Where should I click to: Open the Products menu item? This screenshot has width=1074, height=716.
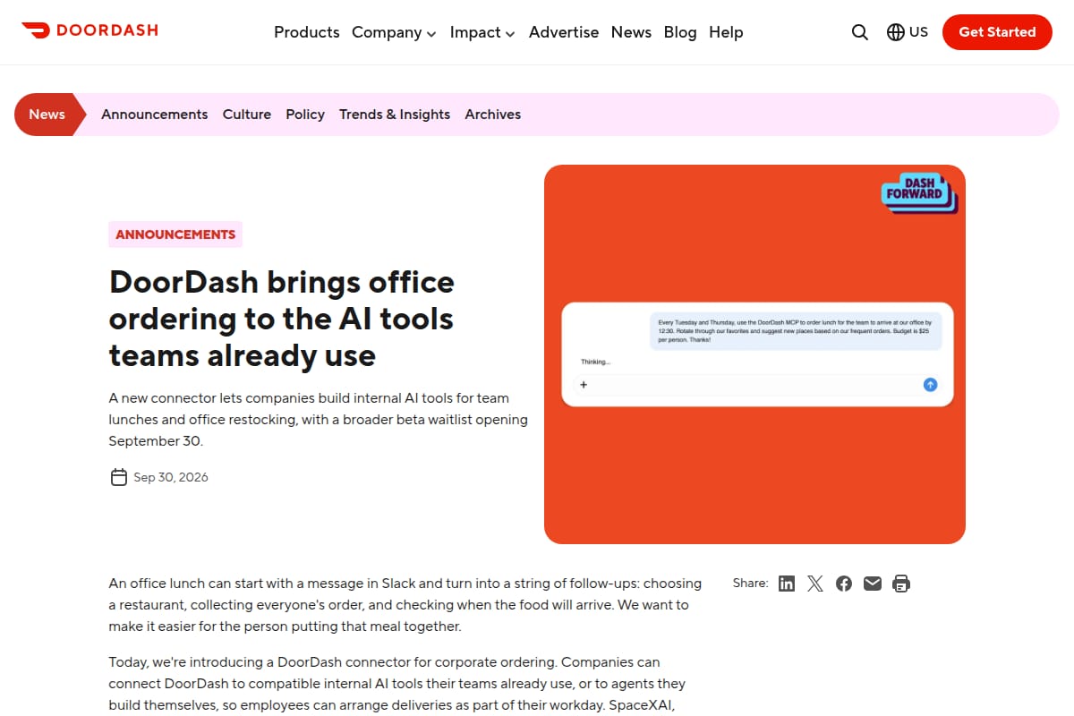point(307,32)
